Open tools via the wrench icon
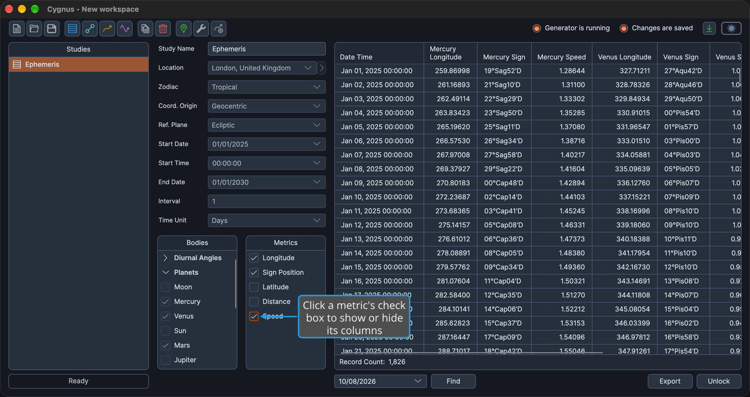Screen dimensions: 750x397 point(201,29)
